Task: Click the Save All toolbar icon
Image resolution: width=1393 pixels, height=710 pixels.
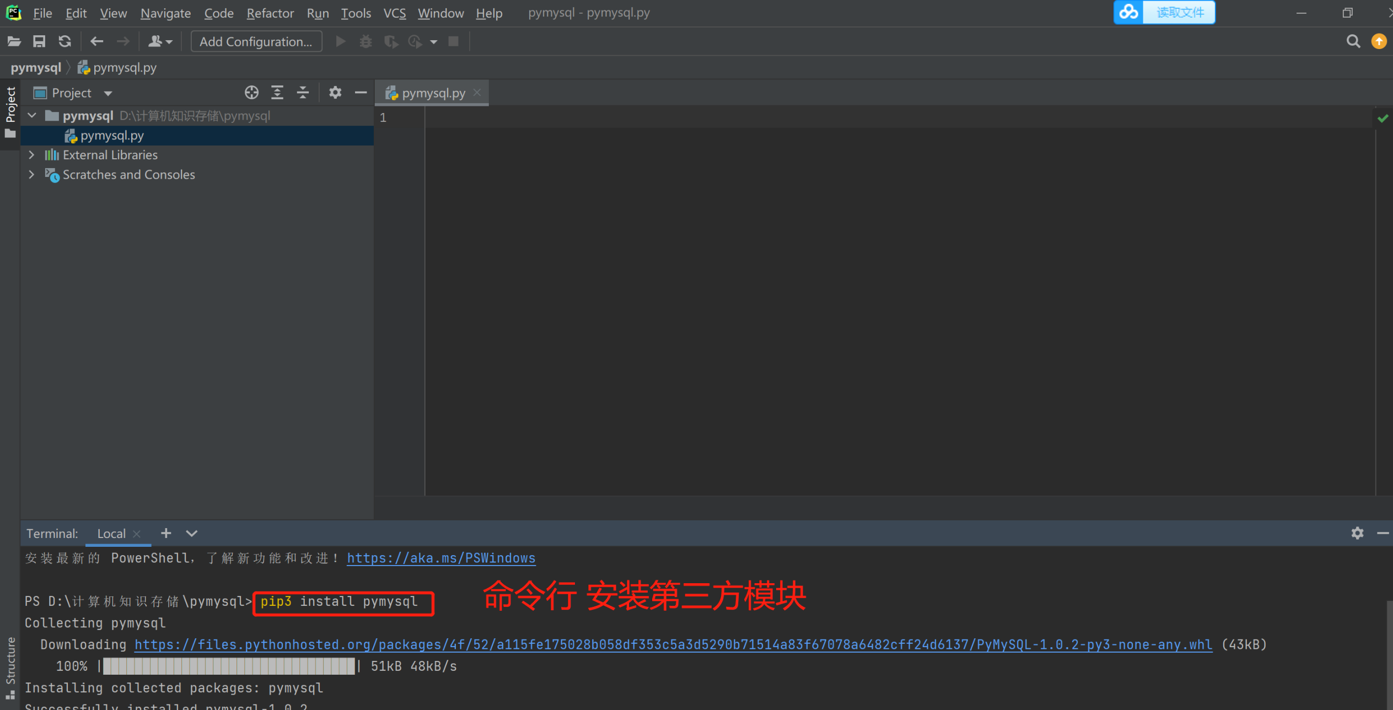Action: point(39,41)
